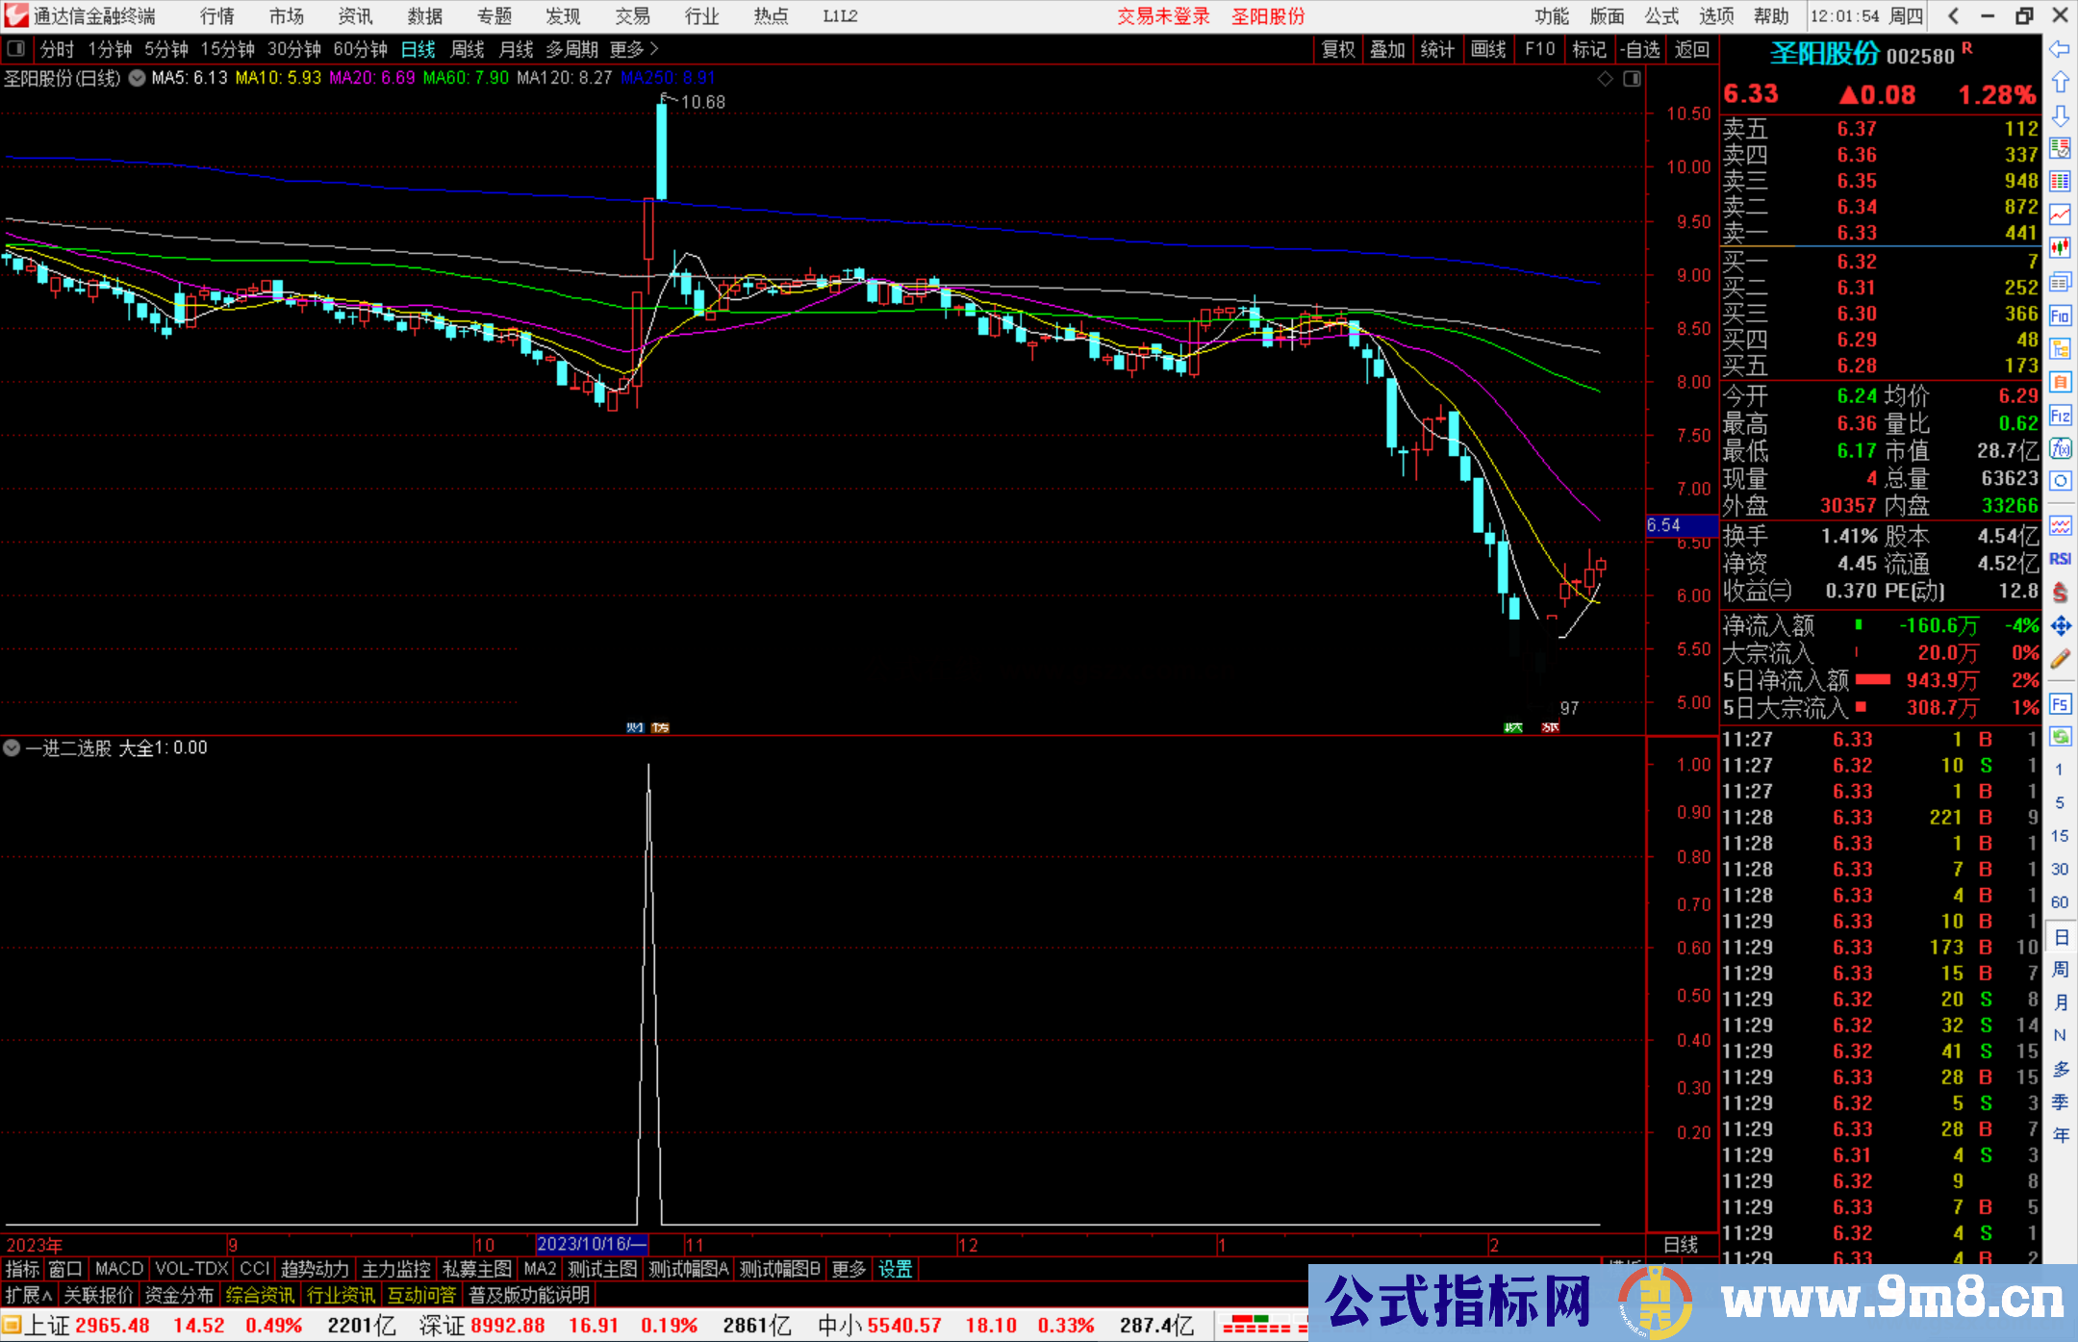Toggle the left panel layout icon beside 分时
The image size is (2078, 1342).
(x=16, y=49)
